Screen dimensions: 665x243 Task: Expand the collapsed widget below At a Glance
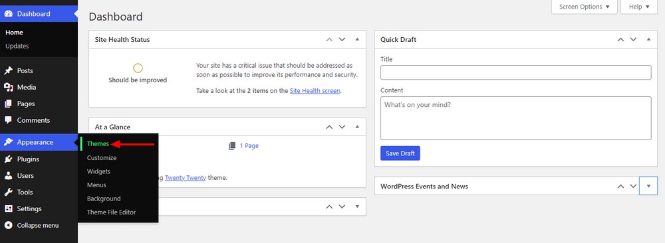(357, 206)
